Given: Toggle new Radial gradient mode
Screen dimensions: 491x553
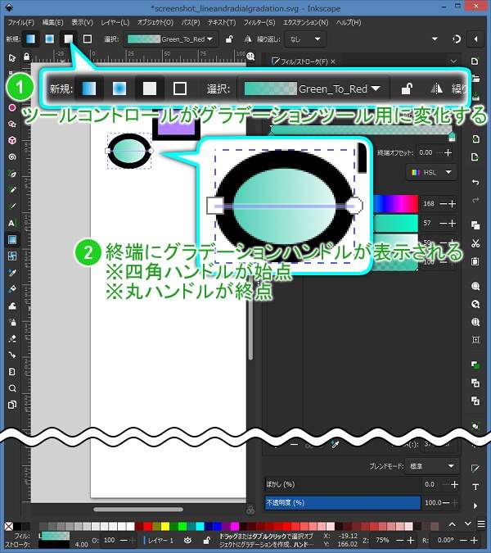Looking at the screenshot, I should click(x=49, y=39).
